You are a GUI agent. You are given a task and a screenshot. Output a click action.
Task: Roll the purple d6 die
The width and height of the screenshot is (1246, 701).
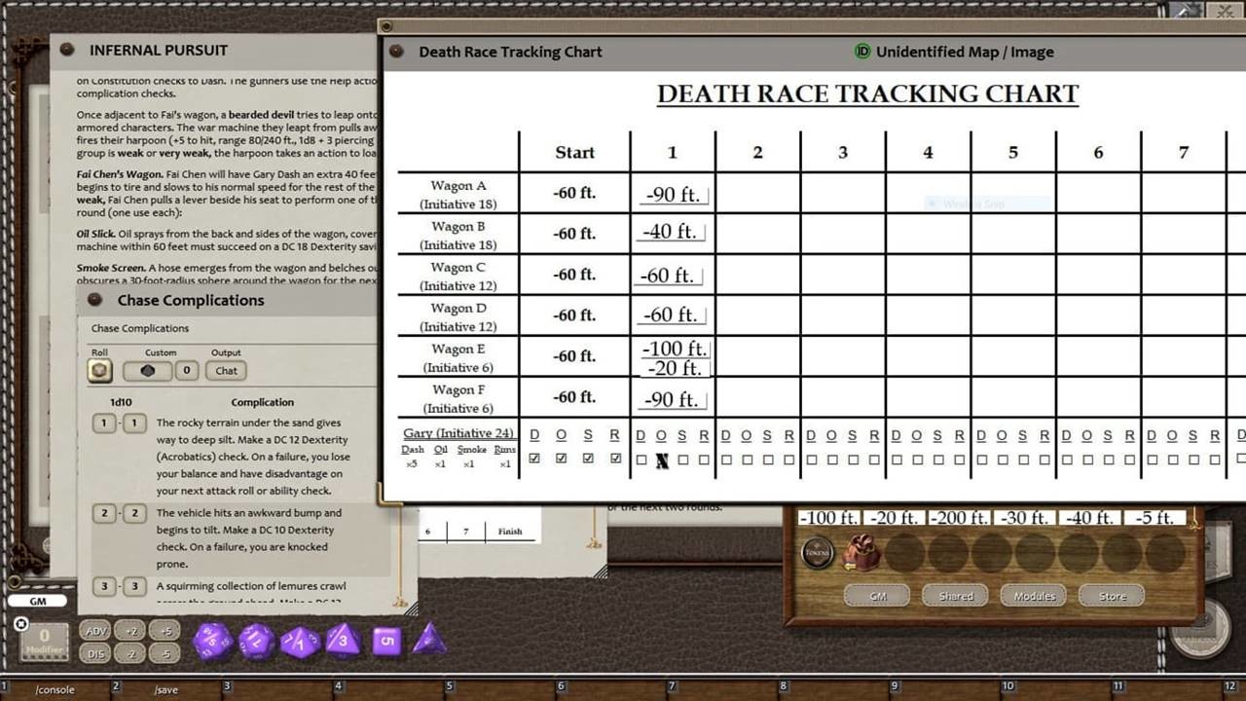coord(387,641)
